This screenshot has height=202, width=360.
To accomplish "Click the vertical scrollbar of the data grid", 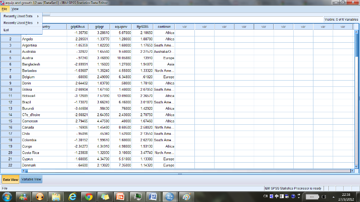I will [356, 96].
